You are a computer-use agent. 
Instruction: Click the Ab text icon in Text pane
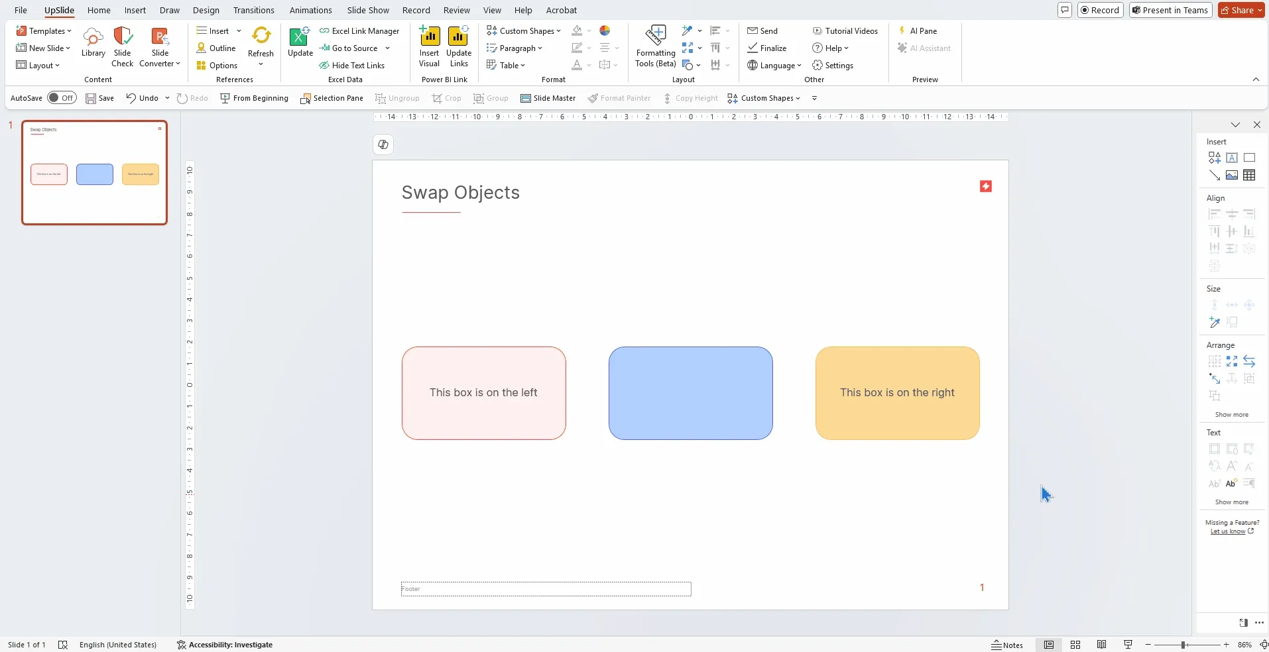1232,483
